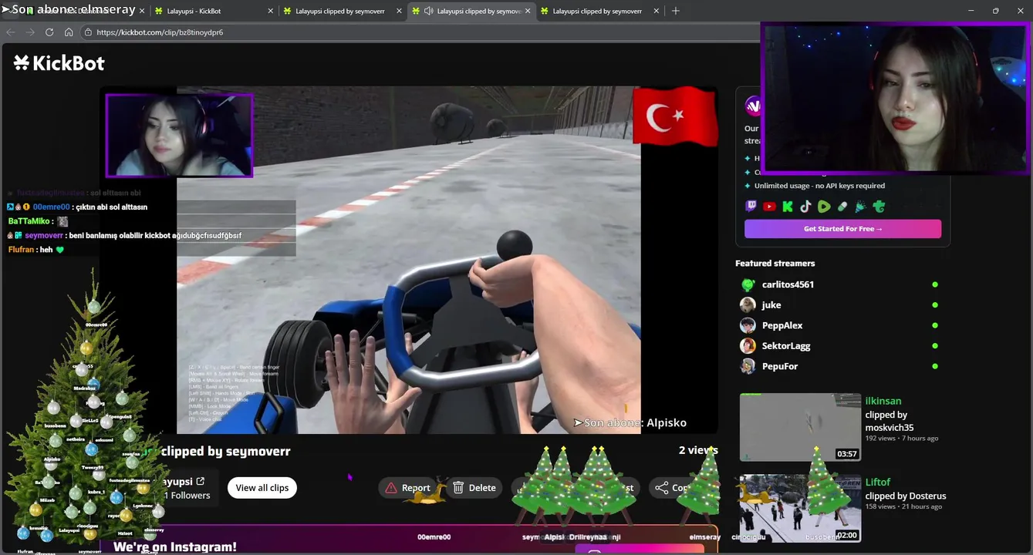1033x555 pixels.
Task: Click "Get Started For Free" button
Action: click(x=842, y=229)
